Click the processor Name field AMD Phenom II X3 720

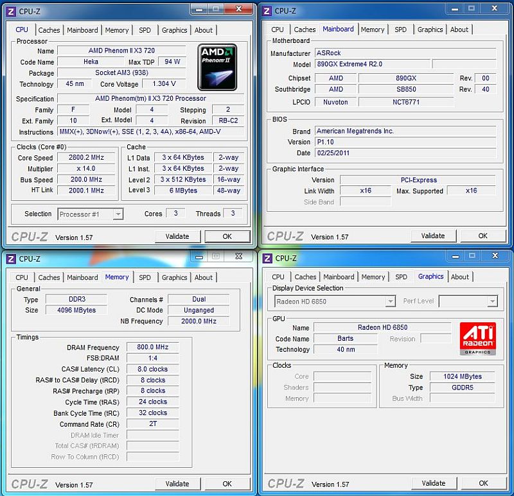click(121, 51)
